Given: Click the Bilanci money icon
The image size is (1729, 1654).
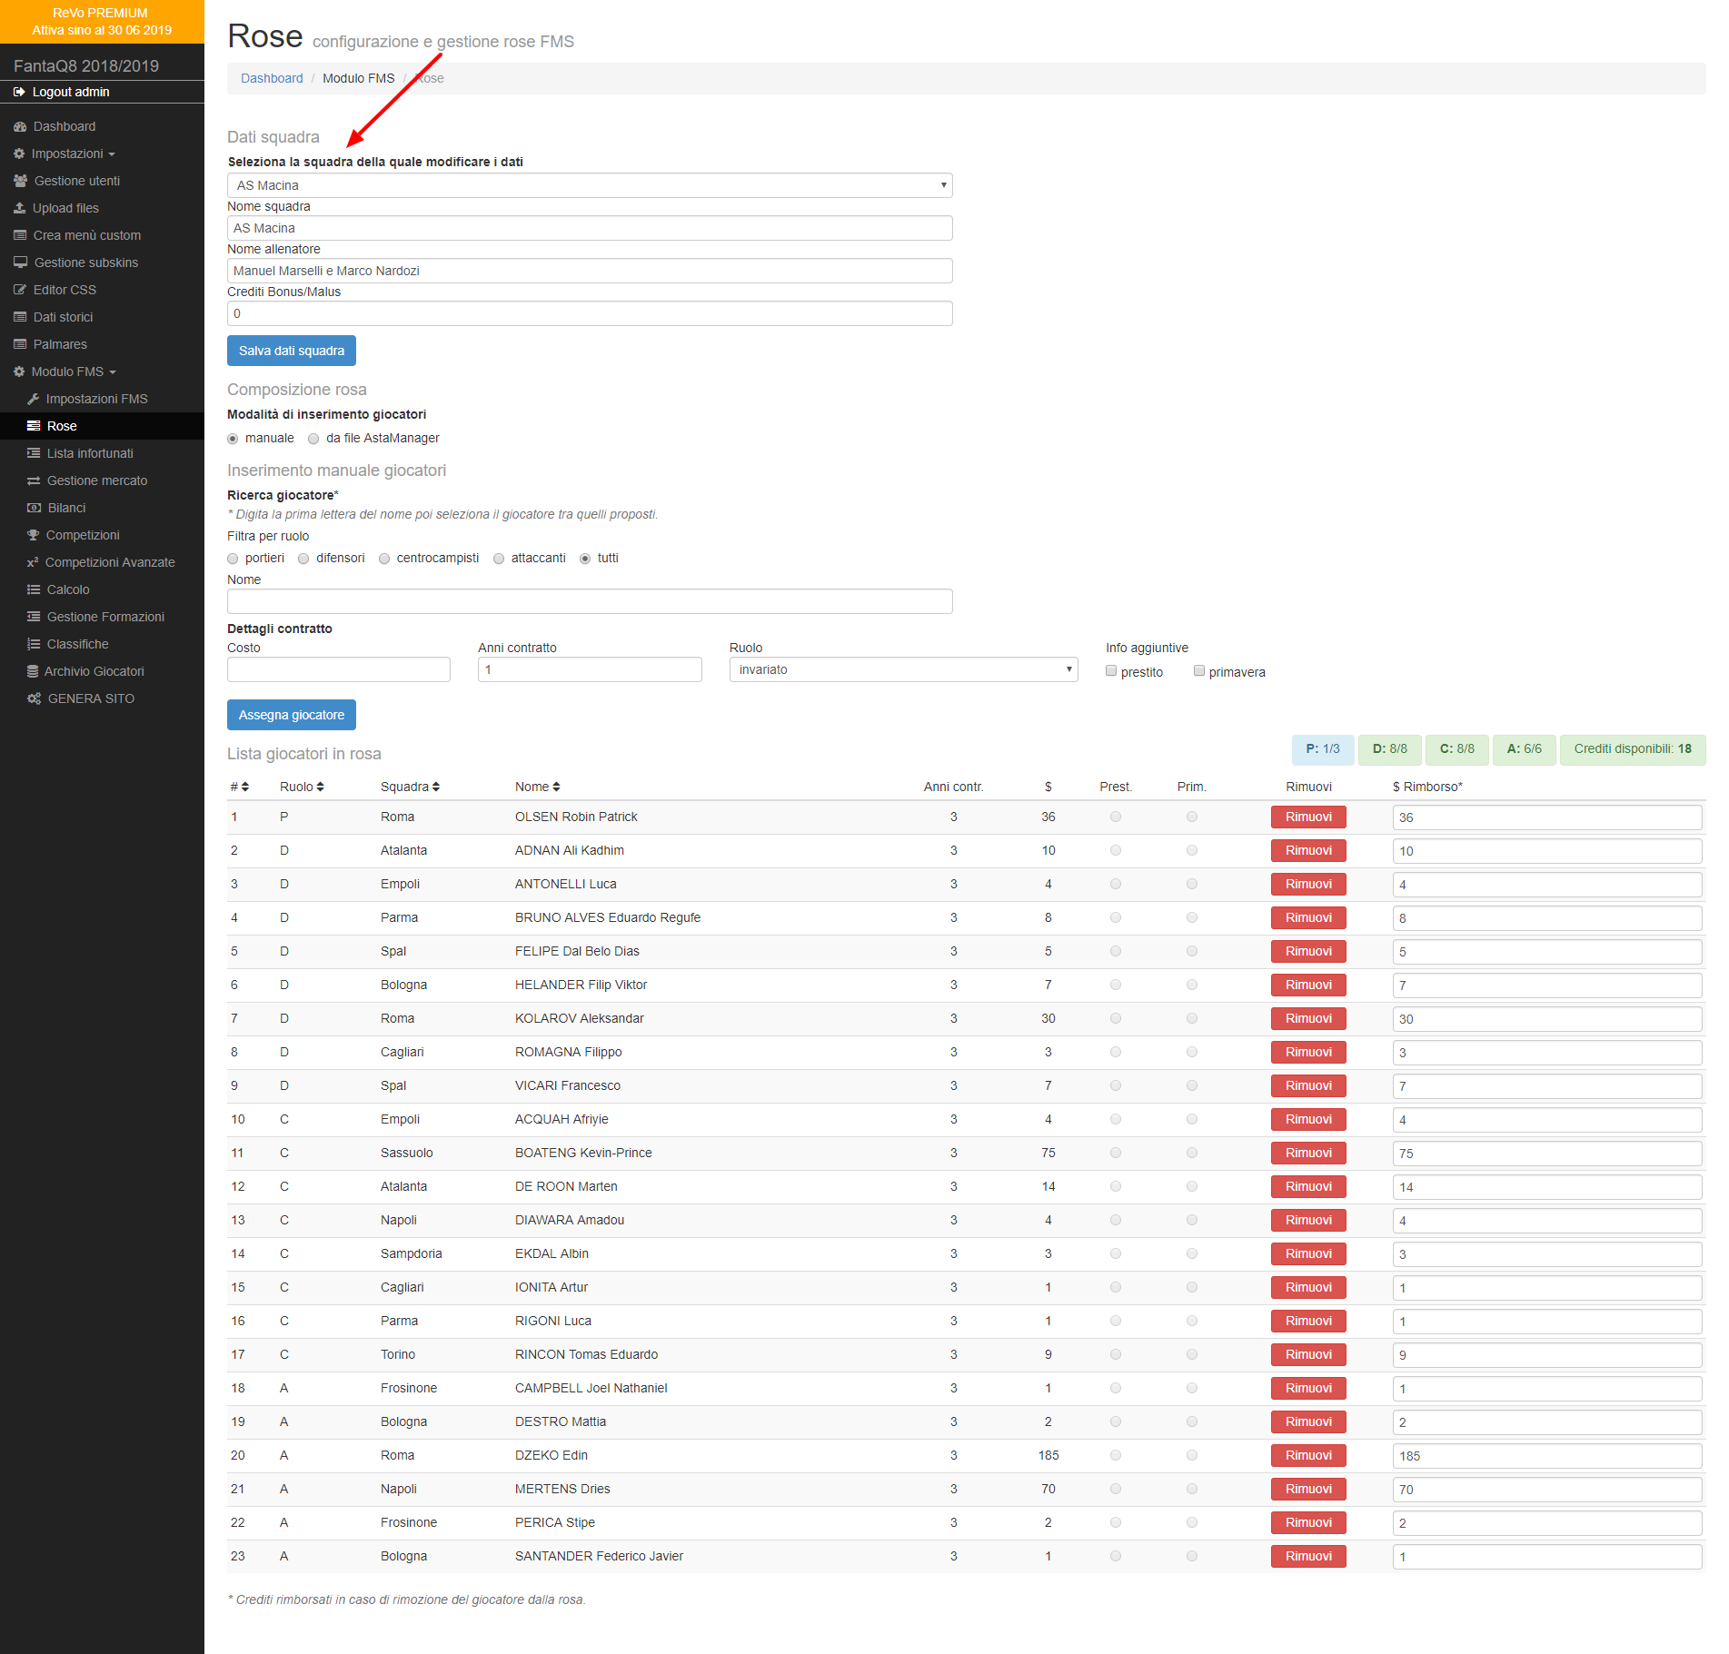Looking at the screenshot, I should (34, 508).
